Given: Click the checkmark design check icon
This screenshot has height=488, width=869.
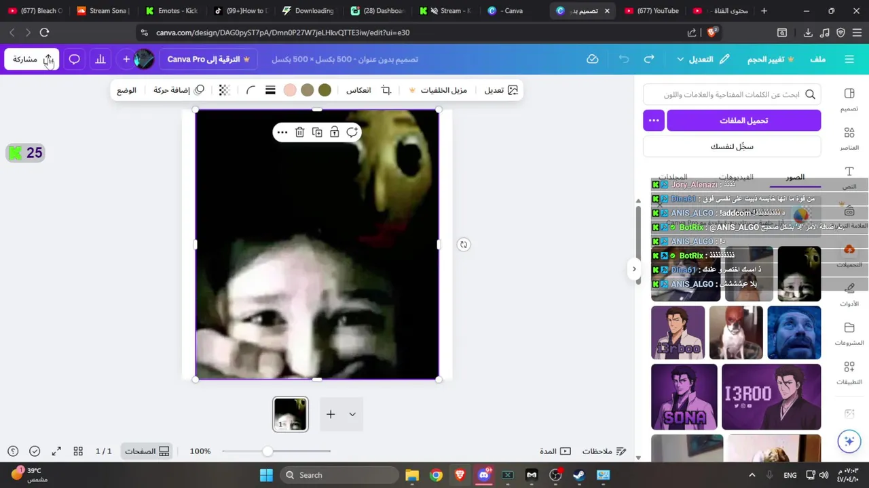Looking at the screenshot, I should (x=35, y=451).
